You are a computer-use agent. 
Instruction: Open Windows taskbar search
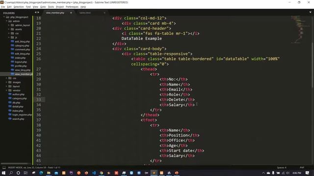11,173
